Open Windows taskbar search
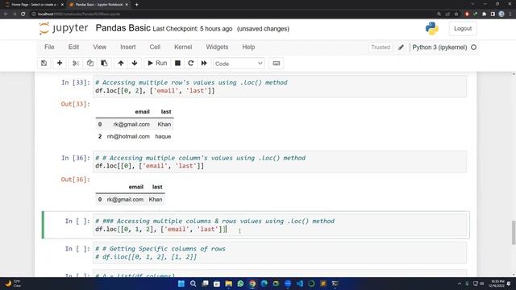 click(x=193, y=284)
